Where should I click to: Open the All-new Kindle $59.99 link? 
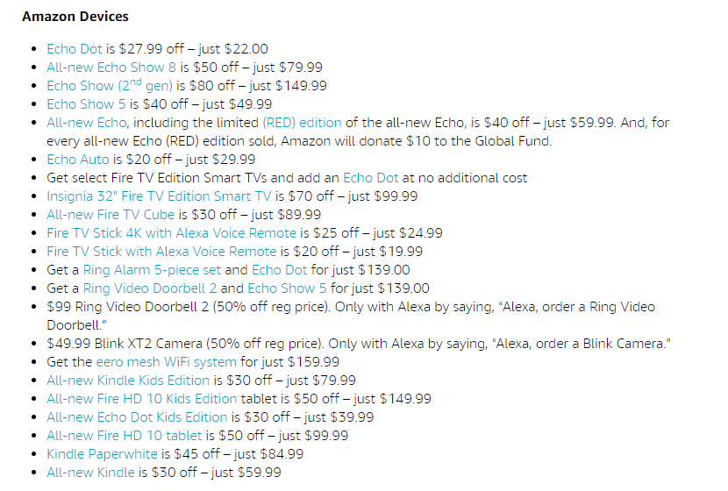[90, 473]
